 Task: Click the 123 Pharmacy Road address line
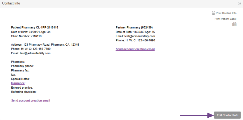click(45, 45)
